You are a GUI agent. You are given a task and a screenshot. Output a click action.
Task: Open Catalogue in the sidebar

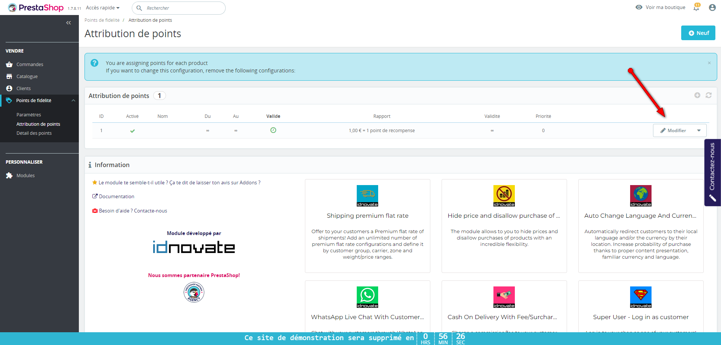pos(27,77)
